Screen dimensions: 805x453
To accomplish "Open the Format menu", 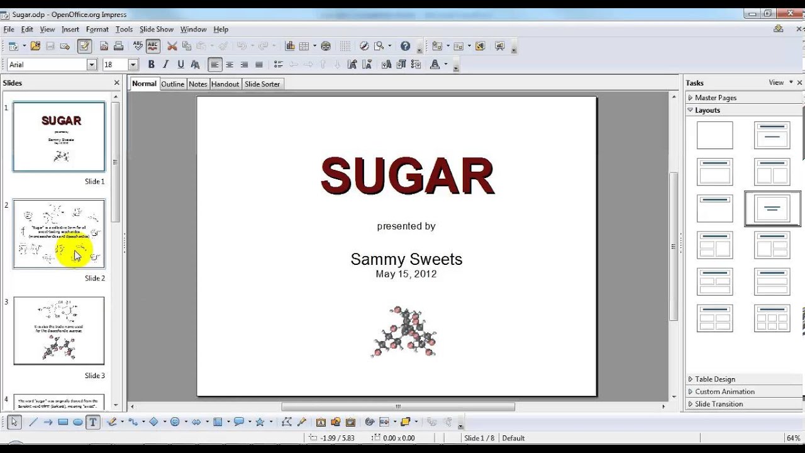I will click(x=97, y=29).
